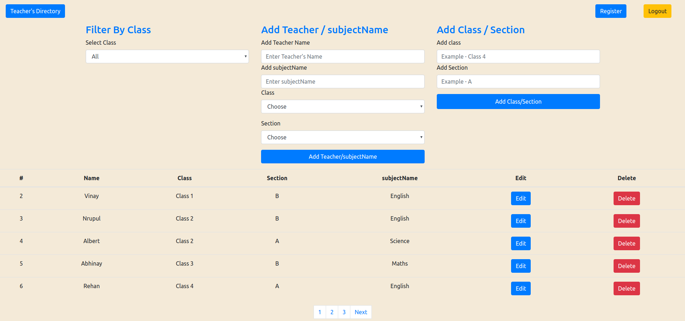Viewport: 685px width, 321px height.
Task: Click Next in the pagination bar
Action: [361, 312]
